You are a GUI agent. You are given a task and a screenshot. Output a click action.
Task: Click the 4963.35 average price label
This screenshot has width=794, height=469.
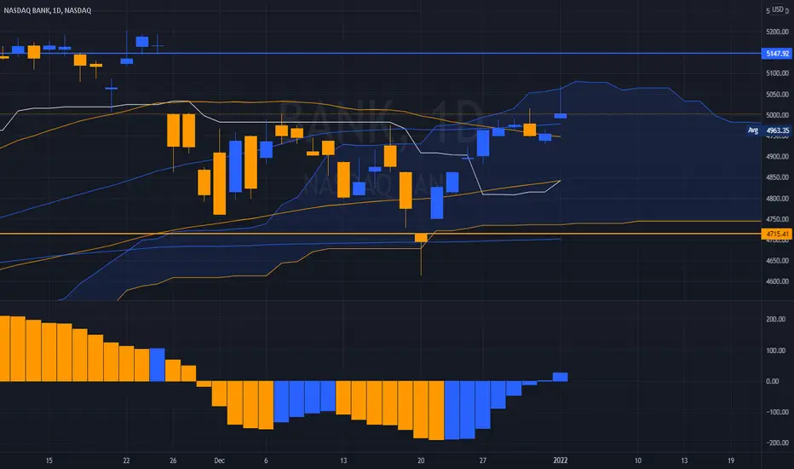tap(777, 130)
